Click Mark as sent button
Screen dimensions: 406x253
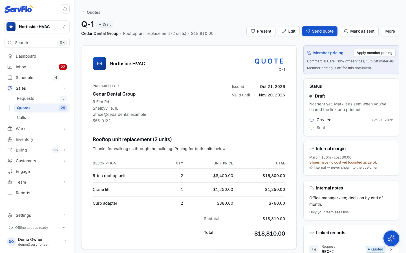pyautogui.click(x=359, y=31)
